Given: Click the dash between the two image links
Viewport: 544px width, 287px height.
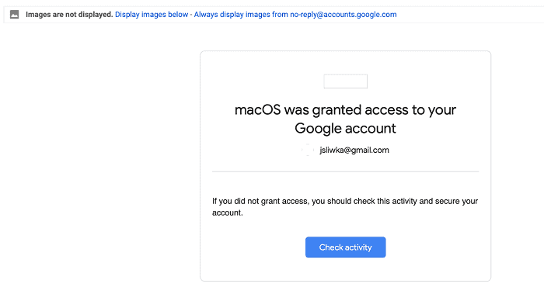Looking at the screenshot, I should coord(191,15).
